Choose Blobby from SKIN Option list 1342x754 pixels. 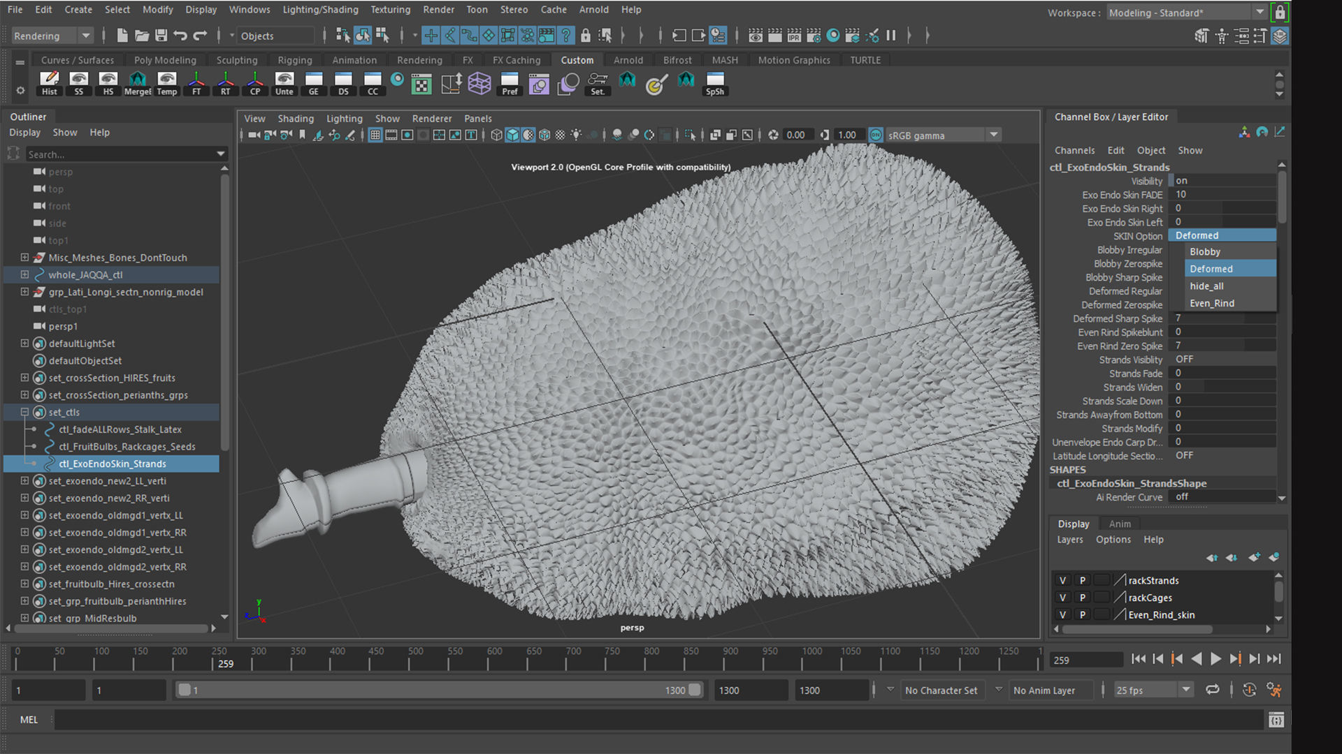coord(1231,251)
